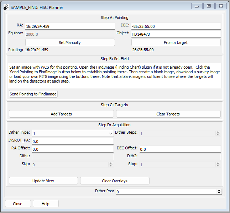
Task: Minimize the HSC Planner window
Action: point(197,6)
